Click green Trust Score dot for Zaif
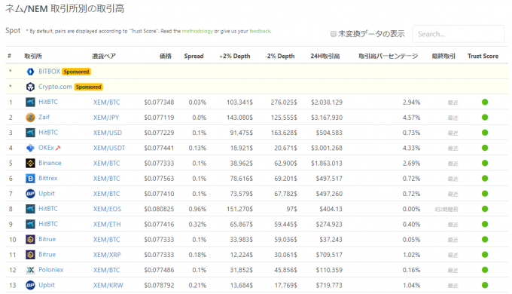512x294 pixels. [485, 118]
